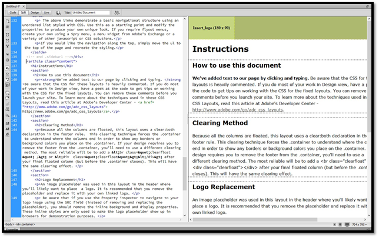Open Move or Convert CSS
The width and height of the screenshot is (379, 238).
8,115
